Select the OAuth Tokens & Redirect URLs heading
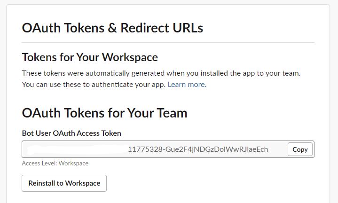Image resolution: width=338 pixels, height=203 pixels. [112, 28]
